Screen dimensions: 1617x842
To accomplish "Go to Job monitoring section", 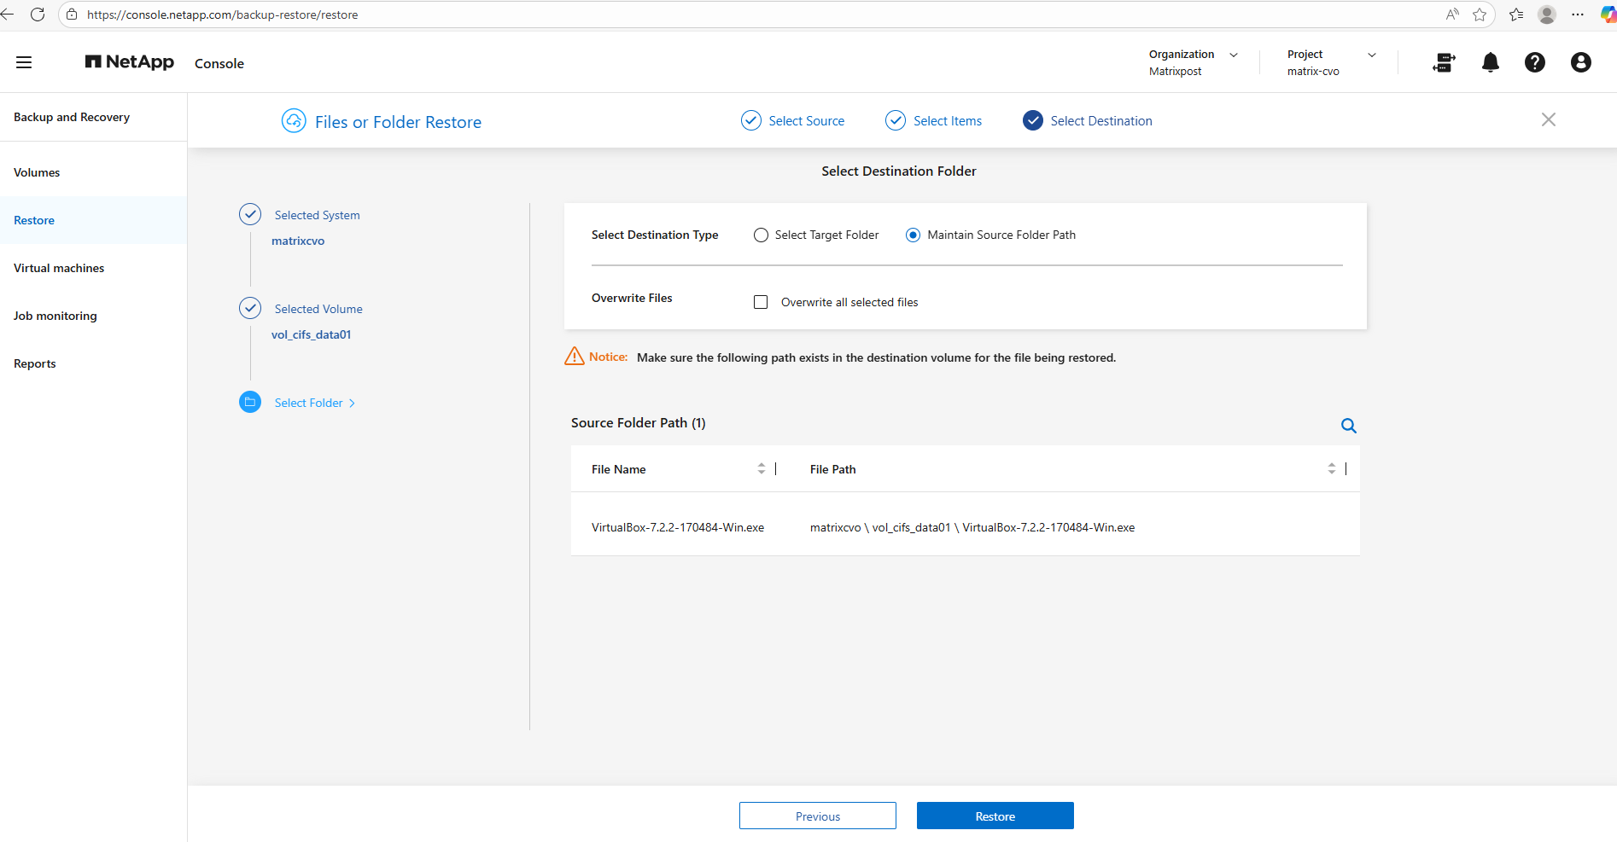I will tap(55, 316).
